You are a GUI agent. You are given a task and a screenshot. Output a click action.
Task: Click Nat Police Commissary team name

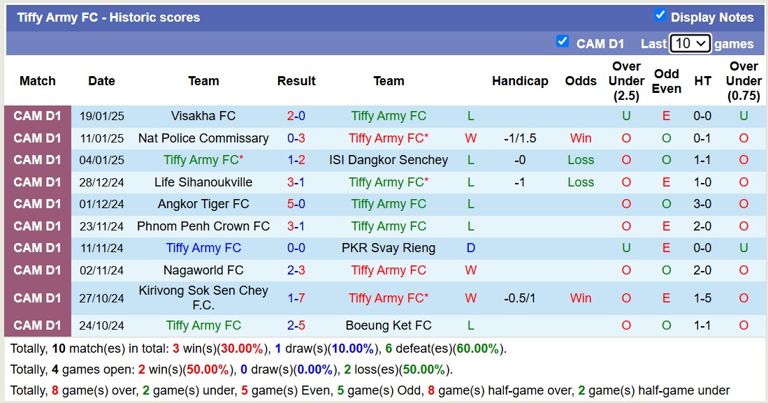203,138
